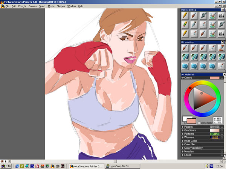Collapse the Colors section

pos(183,78)
